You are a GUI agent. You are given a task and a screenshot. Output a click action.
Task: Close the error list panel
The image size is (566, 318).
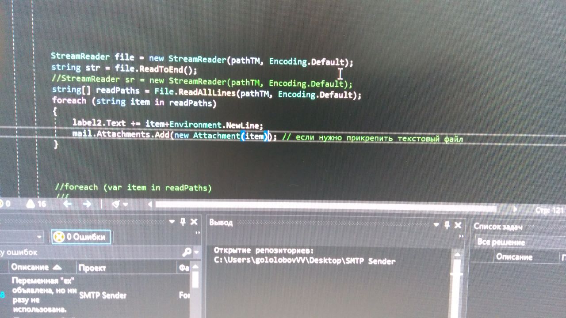[x=194, y=222]
